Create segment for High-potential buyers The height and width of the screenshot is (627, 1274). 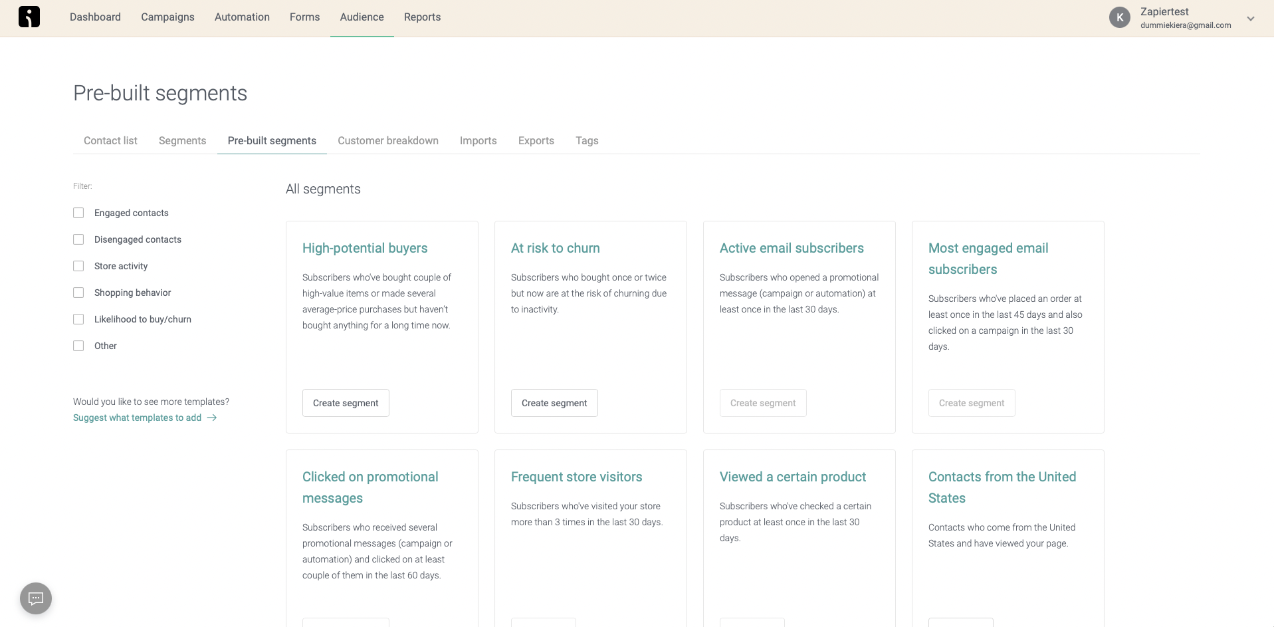click(x=346, y=403)
